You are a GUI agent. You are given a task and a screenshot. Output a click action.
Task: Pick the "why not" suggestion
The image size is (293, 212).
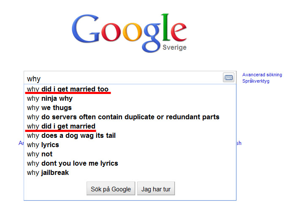pyautogui.click(x=40, y=154)
